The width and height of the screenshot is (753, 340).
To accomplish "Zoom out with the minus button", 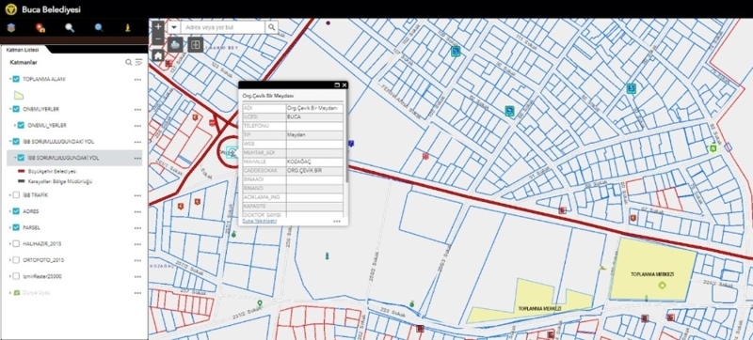I will (x=158, y=39).
